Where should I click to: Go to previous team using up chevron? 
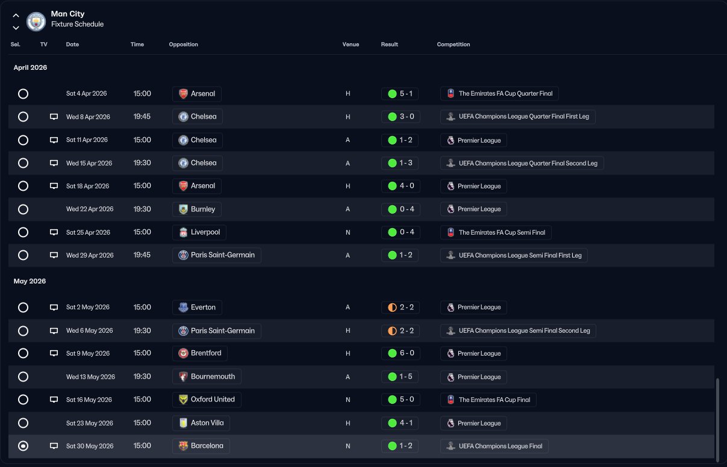pos(16,16)
